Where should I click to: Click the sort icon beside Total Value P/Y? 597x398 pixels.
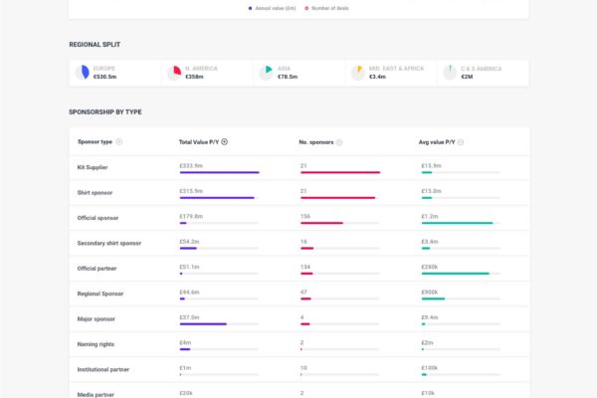[225, 142]
